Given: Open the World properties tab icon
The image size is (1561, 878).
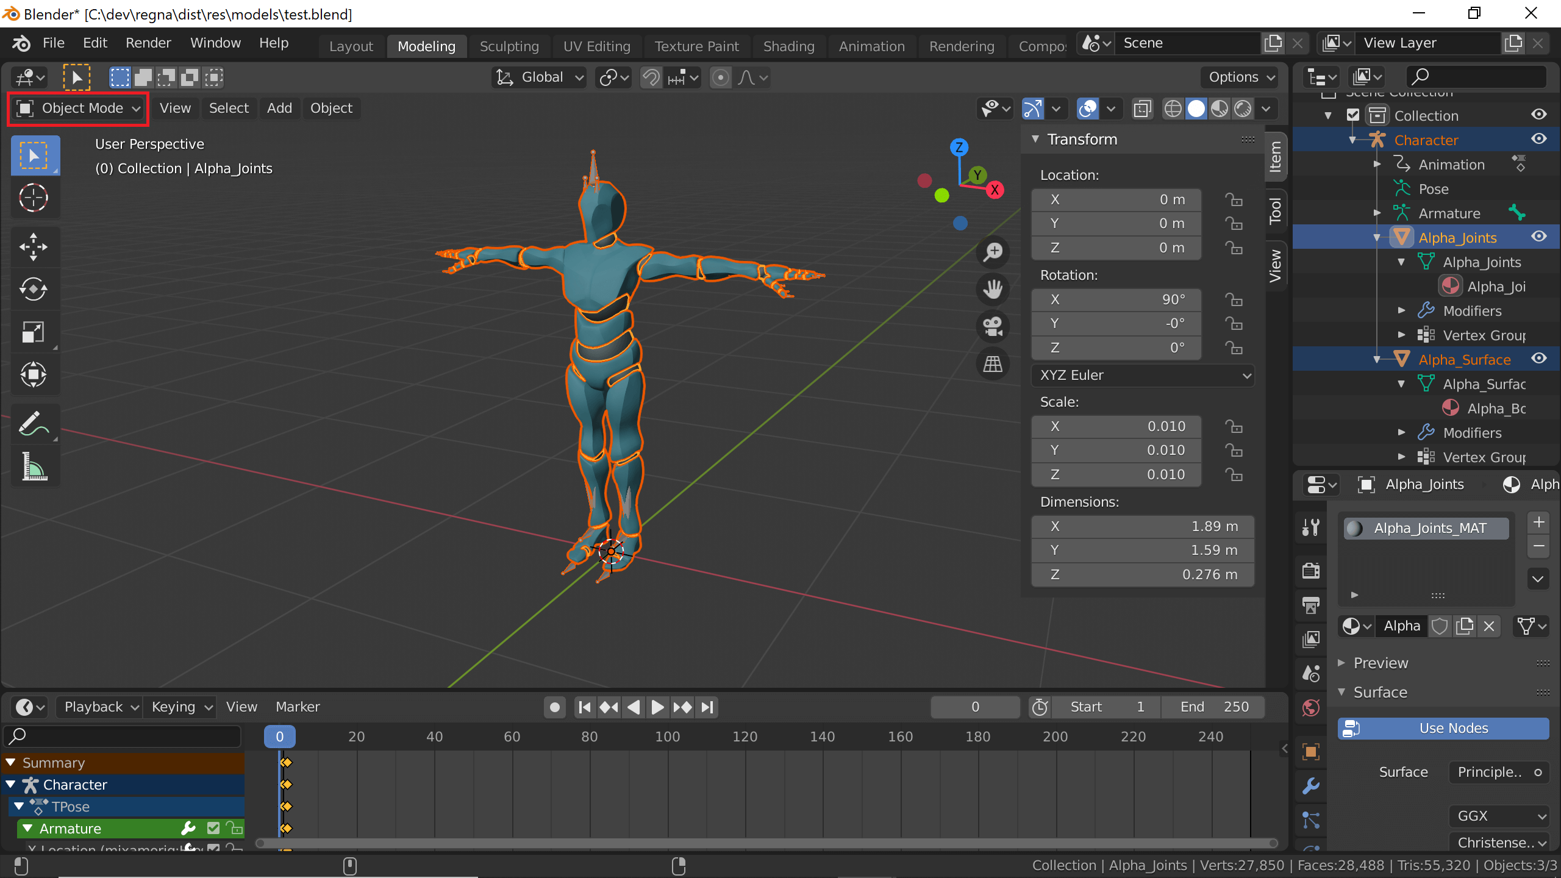Looking at the screenshot, I should coord(1311,707).
